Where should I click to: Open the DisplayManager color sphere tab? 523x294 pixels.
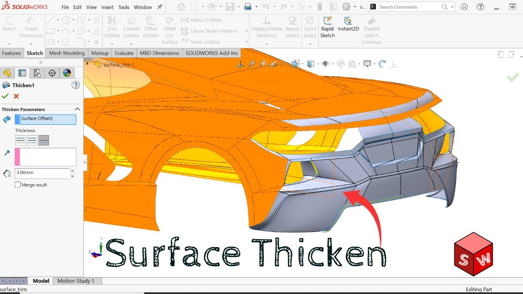(67, 73)
